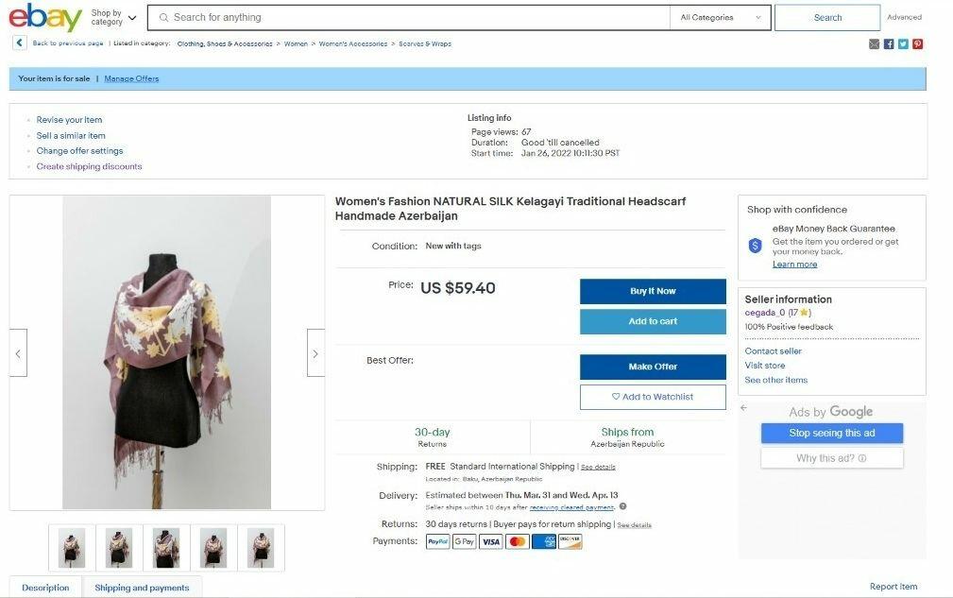Screen dimensions: 953x598
Task: Click the Buy It Now button
Action: (653, 291)
